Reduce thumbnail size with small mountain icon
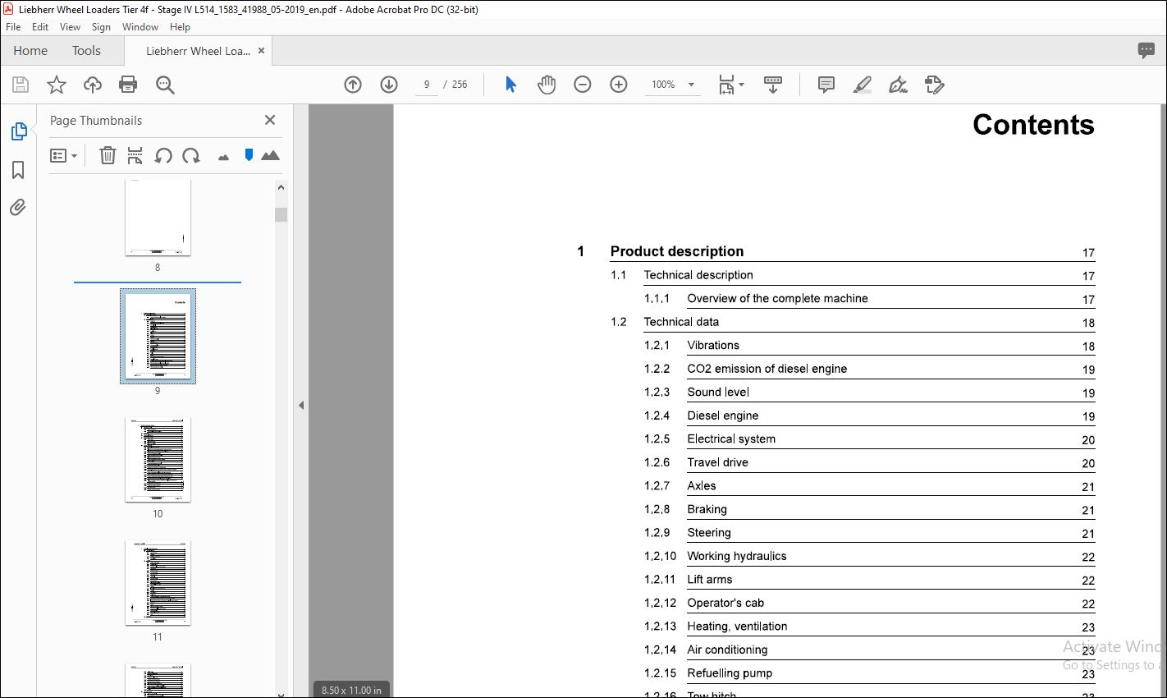The width and height of the screenshot is (1167, 698). pyautogui.click(x=223, y=157)
